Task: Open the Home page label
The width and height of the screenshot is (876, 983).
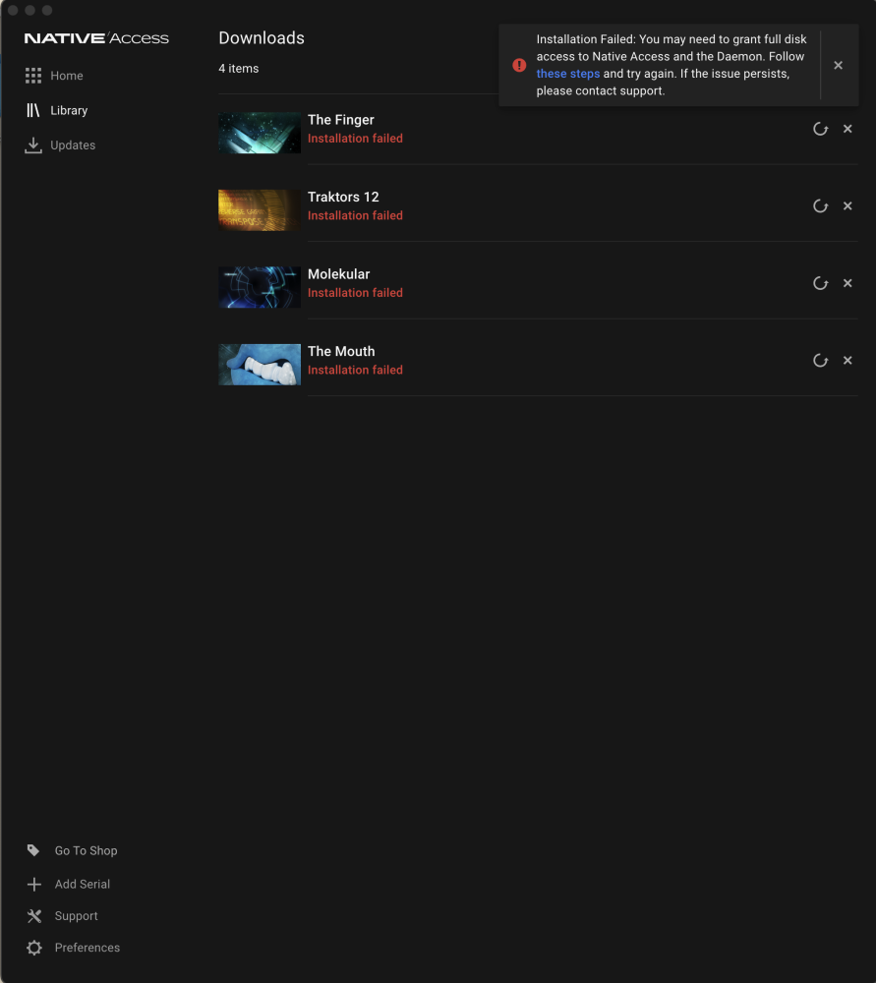Action: click(x=67, y=76)
